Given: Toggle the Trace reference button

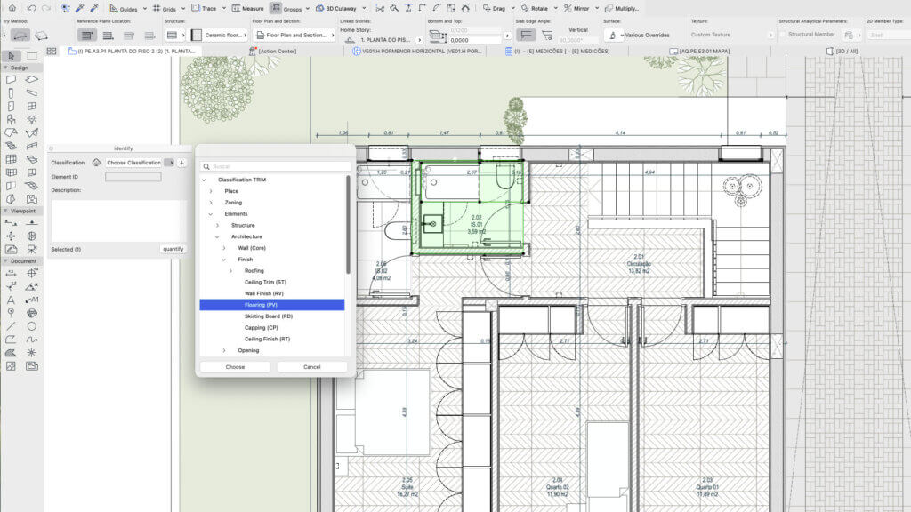Looking at the screenshot, I should [x=195, y=8].
